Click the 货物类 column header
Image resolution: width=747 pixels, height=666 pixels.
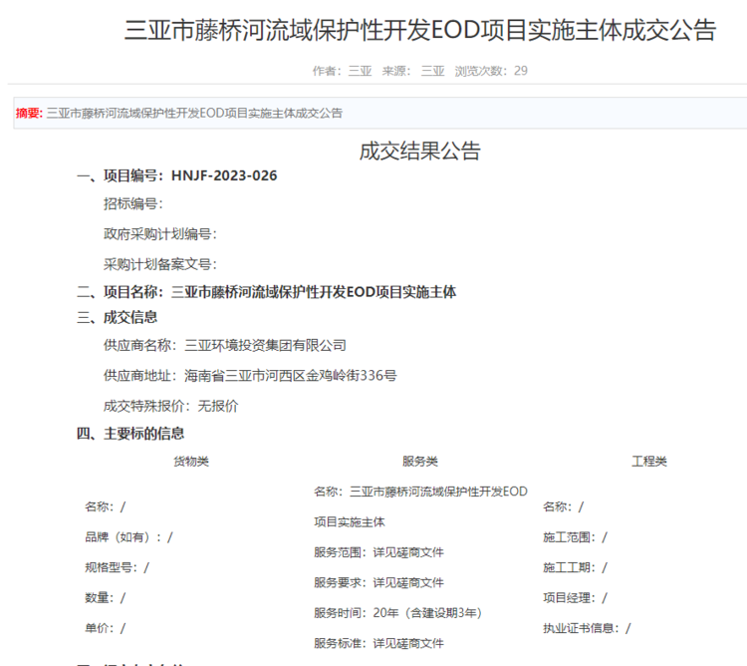click(x=191, y=462)
